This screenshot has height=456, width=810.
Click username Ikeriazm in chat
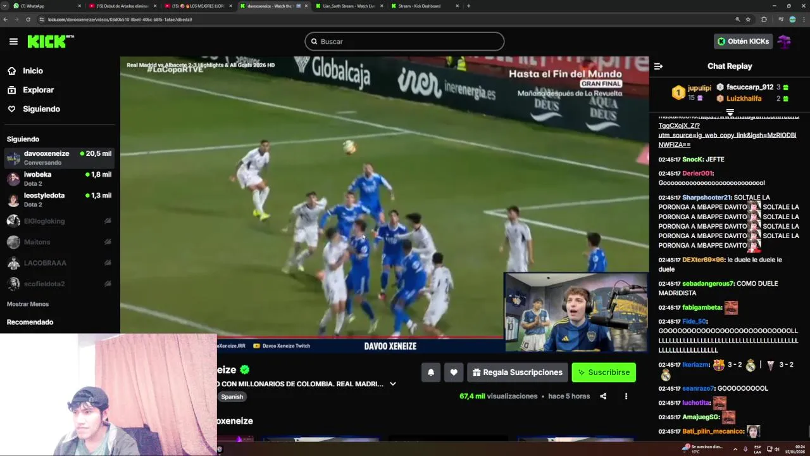[695, 365]
